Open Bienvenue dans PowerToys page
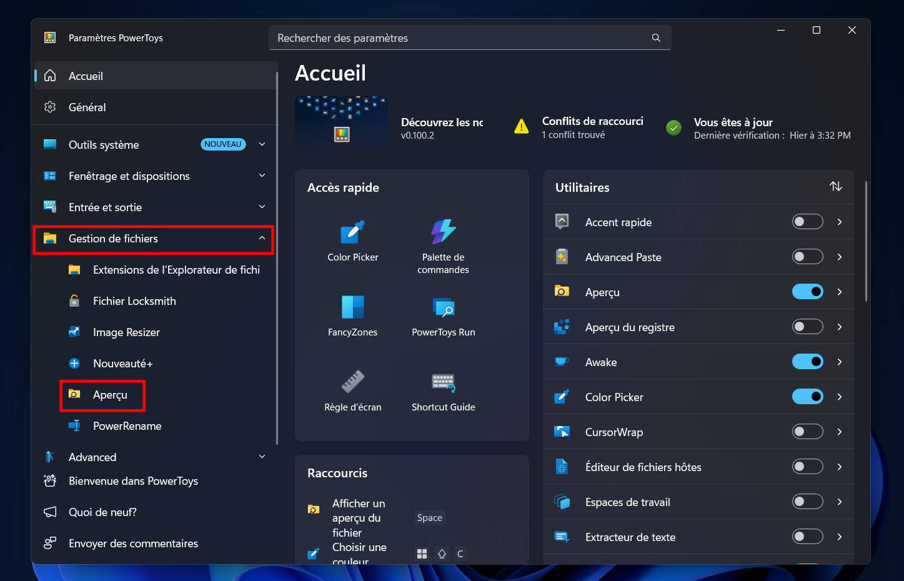904x581 pixels. [156, 480]
